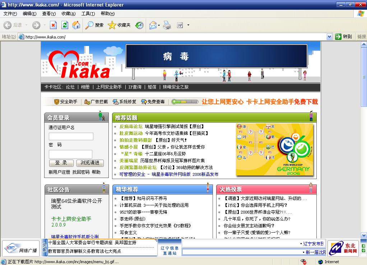Open dropdown arrow next to Back button
Viewport: 367px width, 265px height.
tap(26, 25)
